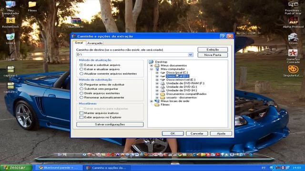Open destination path dropdown arrow
Screen dimensions: 305x171
(x=191, y=55)
